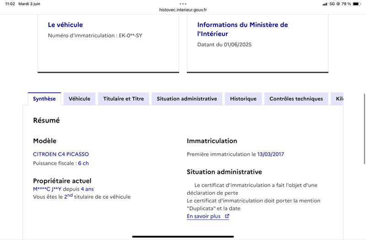Click the EK-0**-SY registration number text
The height and width of the screenshot is (240, 366).
[x=130, y=36]
